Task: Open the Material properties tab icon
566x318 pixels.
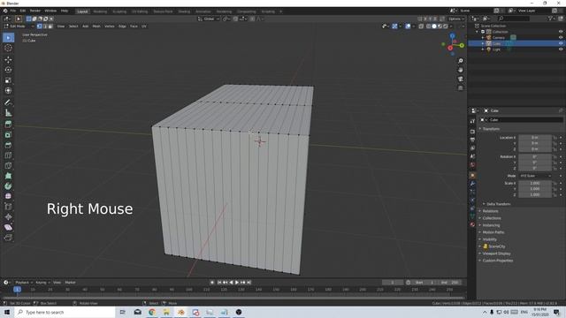Action: point(472,224)
